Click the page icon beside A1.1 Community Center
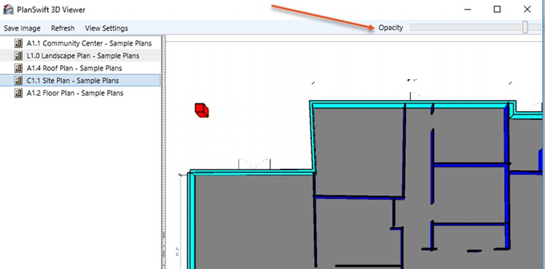 click(x=18, y=44)
